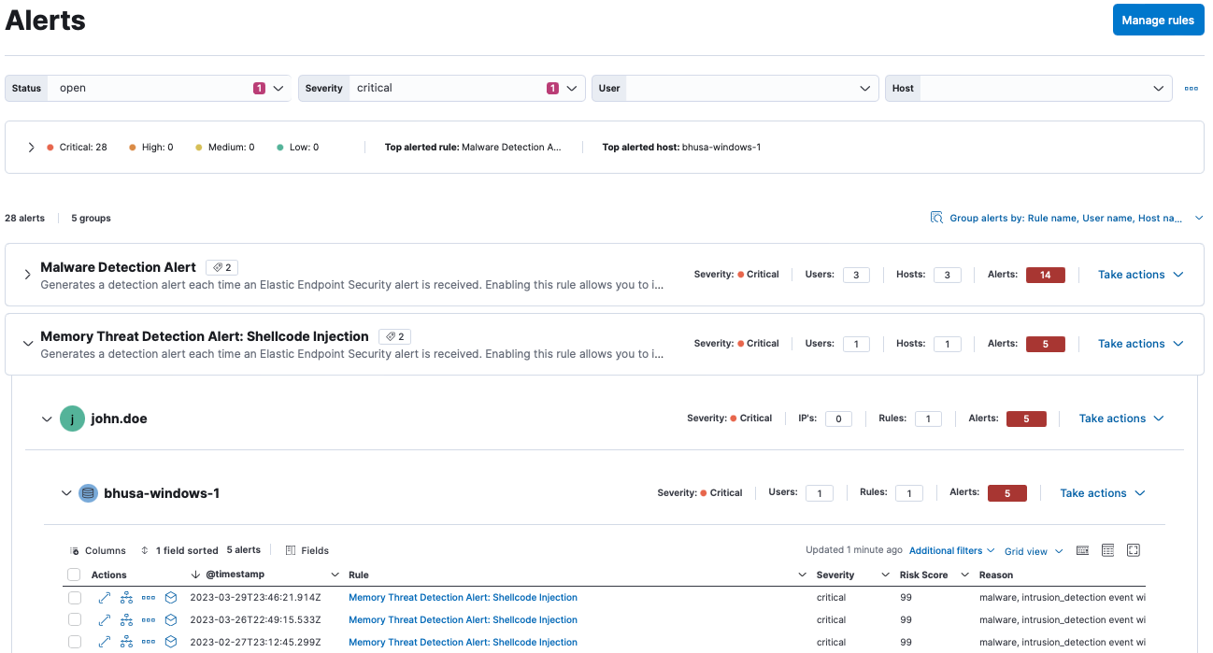
Task: Tick the checkbox for the 2023-03-29T23:46:21.914Z alert
Action: coord(74,597)
